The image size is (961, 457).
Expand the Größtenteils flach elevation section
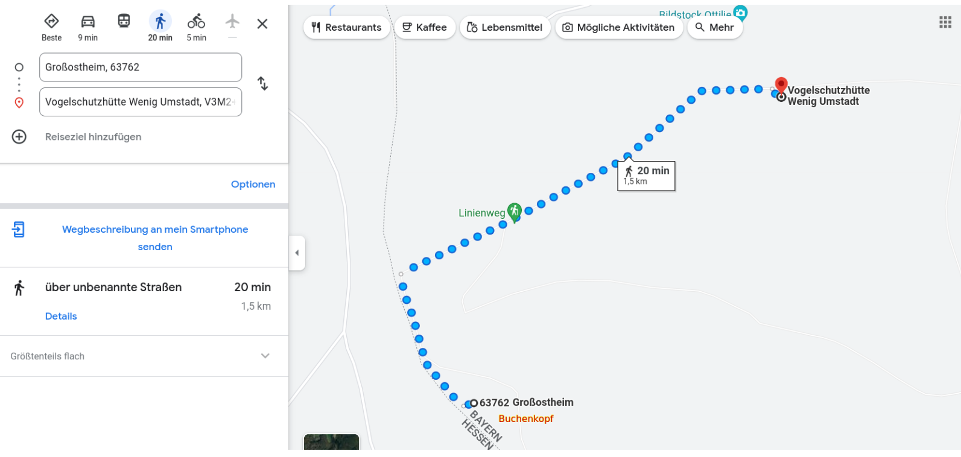pyautogui.click(x=265, y=356)
